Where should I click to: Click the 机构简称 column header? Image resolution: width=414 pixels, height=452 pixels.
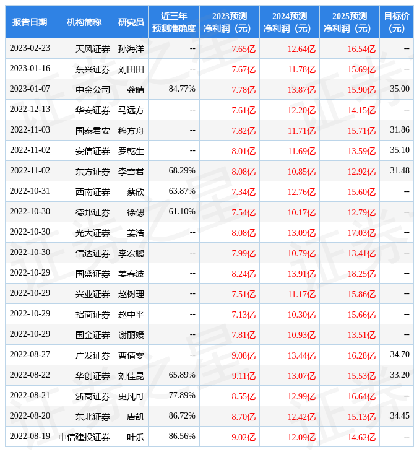[x=84, y=22]
